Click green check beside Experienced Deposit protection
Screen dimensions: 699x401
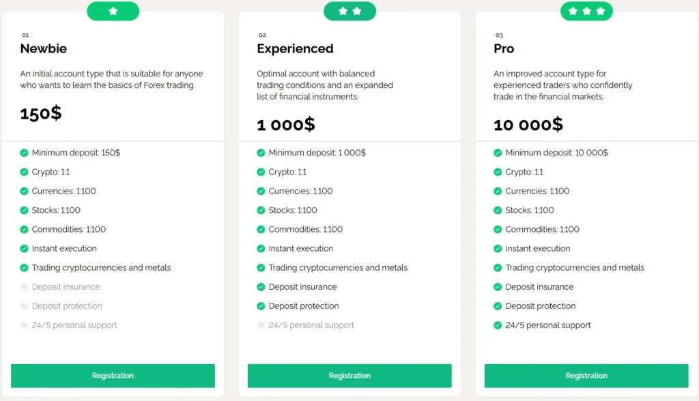click(261, 306)
